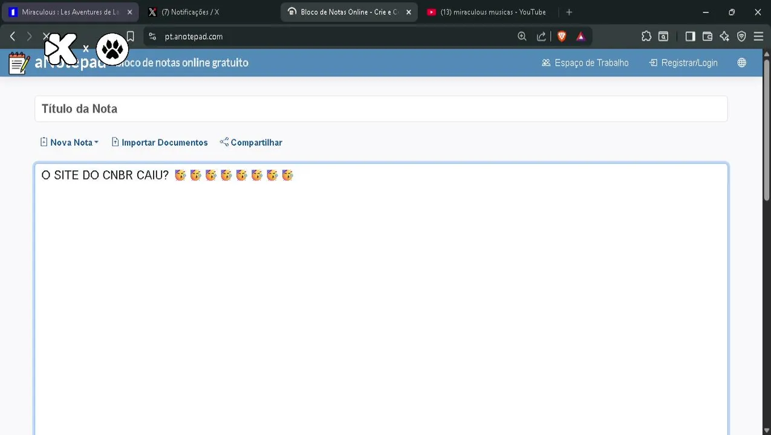The height and width of the screenshot is (435, 771).
Task: Open Brave Rewards triangle icon
Action: (581, 37)
